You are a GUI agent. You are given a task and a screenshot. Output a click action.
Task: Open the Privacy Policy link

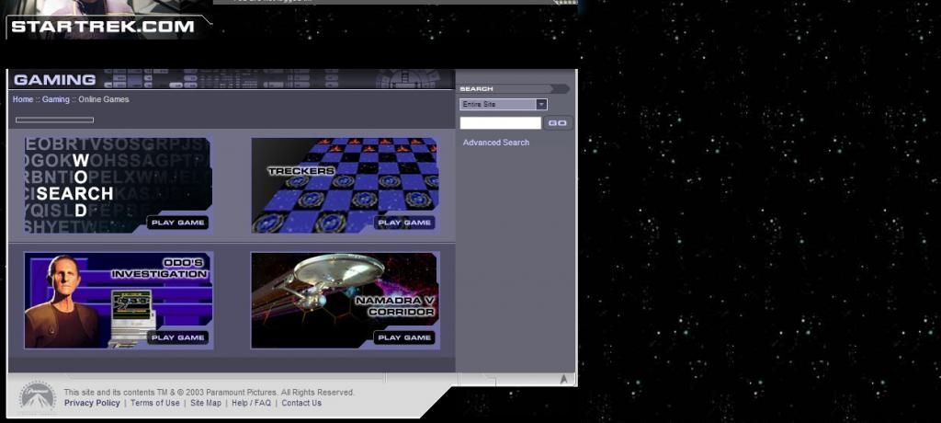point(92,403)
